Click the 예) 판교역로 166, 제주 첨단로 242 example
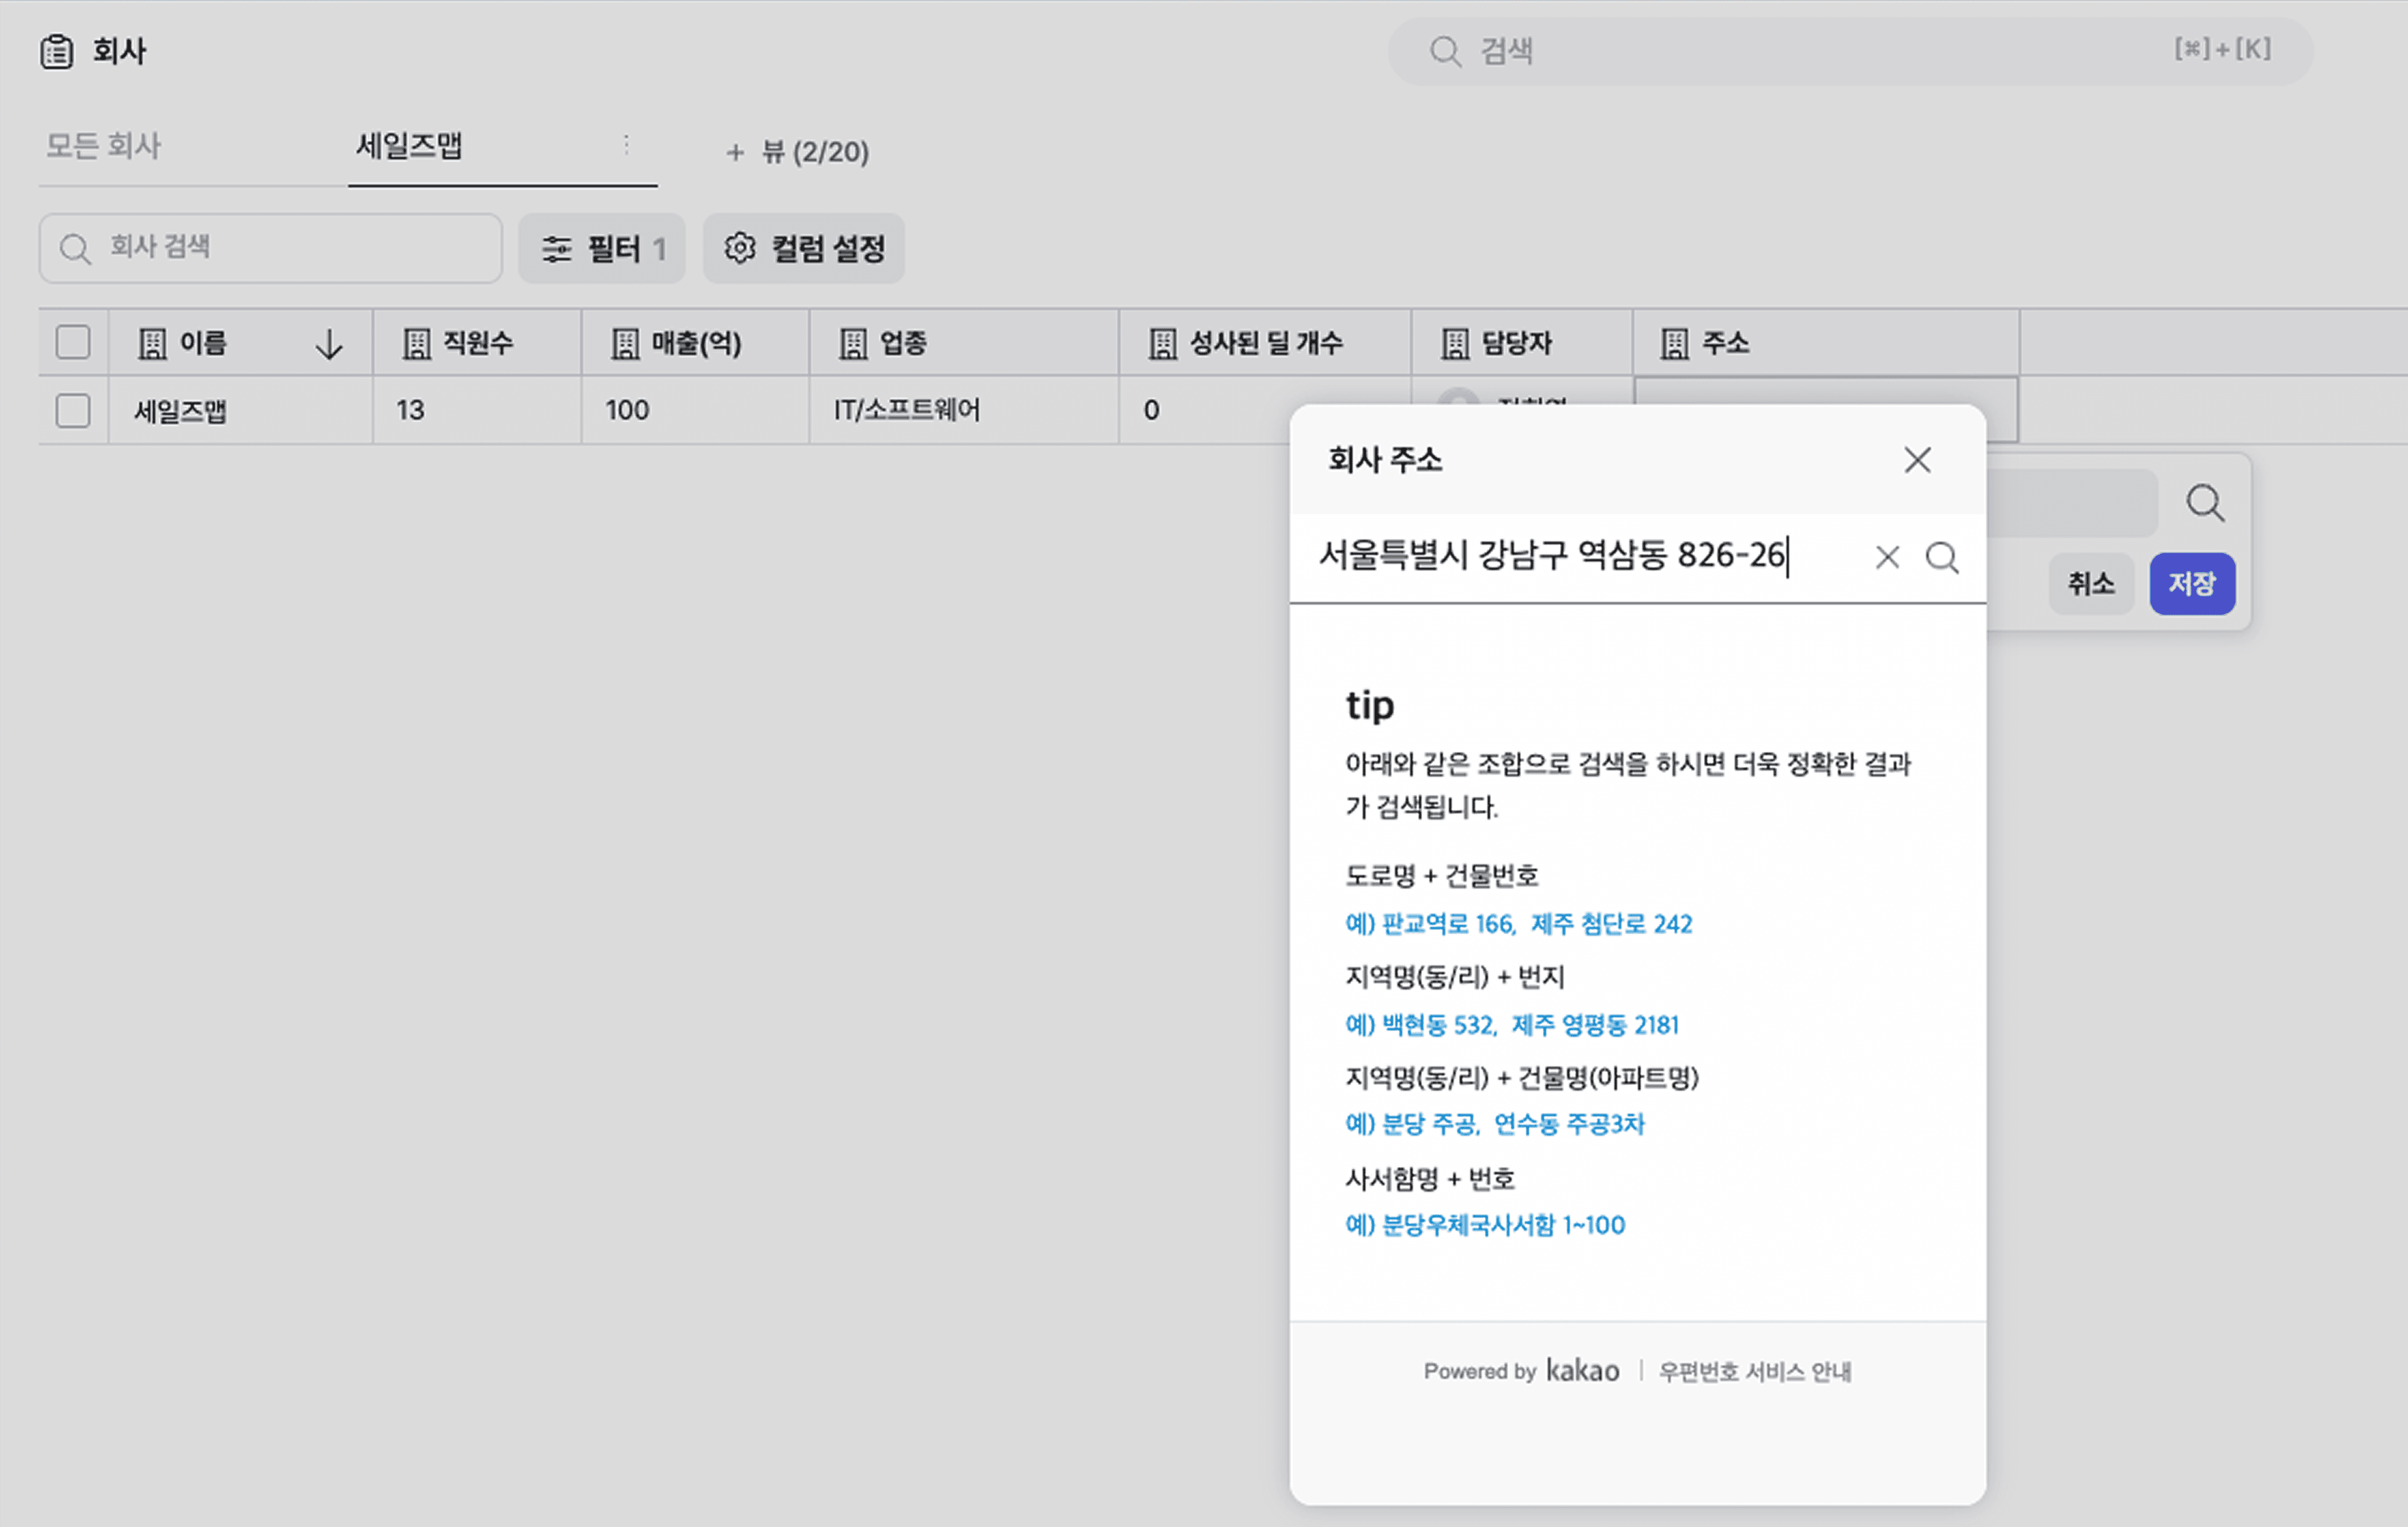 pos(1518,924)
